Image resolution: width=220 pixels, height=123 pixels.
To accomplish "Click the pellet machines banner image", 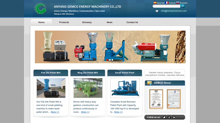I will pyautogui.click(x=110, y=47).
